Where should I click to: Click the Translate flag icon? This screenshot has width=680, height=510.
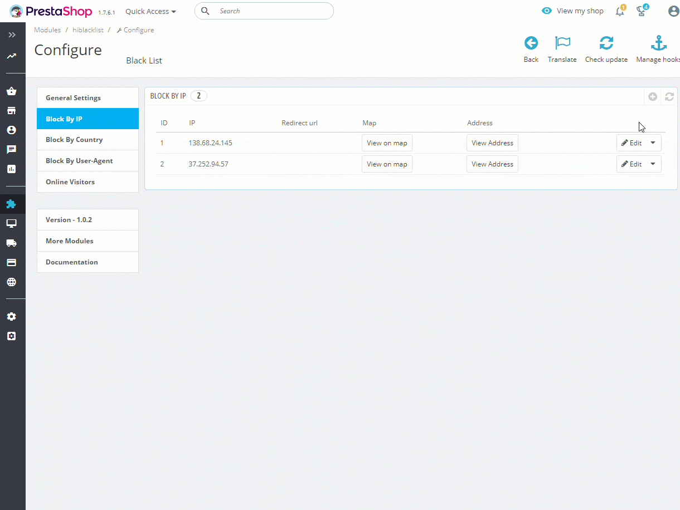click(x=562, y=43)
